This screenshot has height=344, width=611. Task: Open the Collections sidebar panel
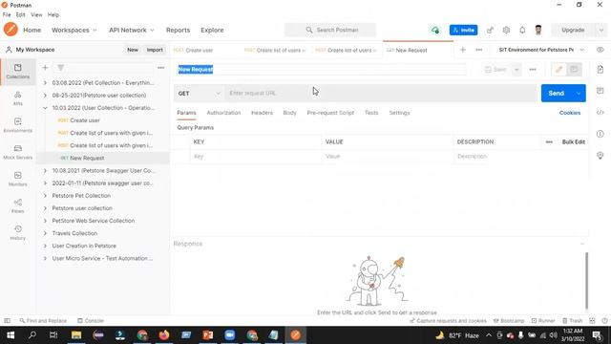[17, 72]
